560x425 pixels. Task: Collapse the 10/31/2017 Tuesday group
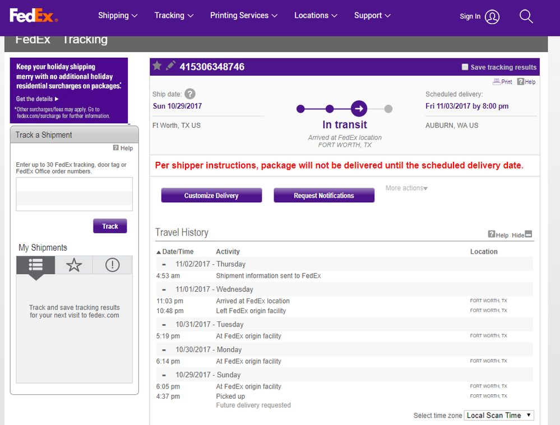tap(164, 325)
